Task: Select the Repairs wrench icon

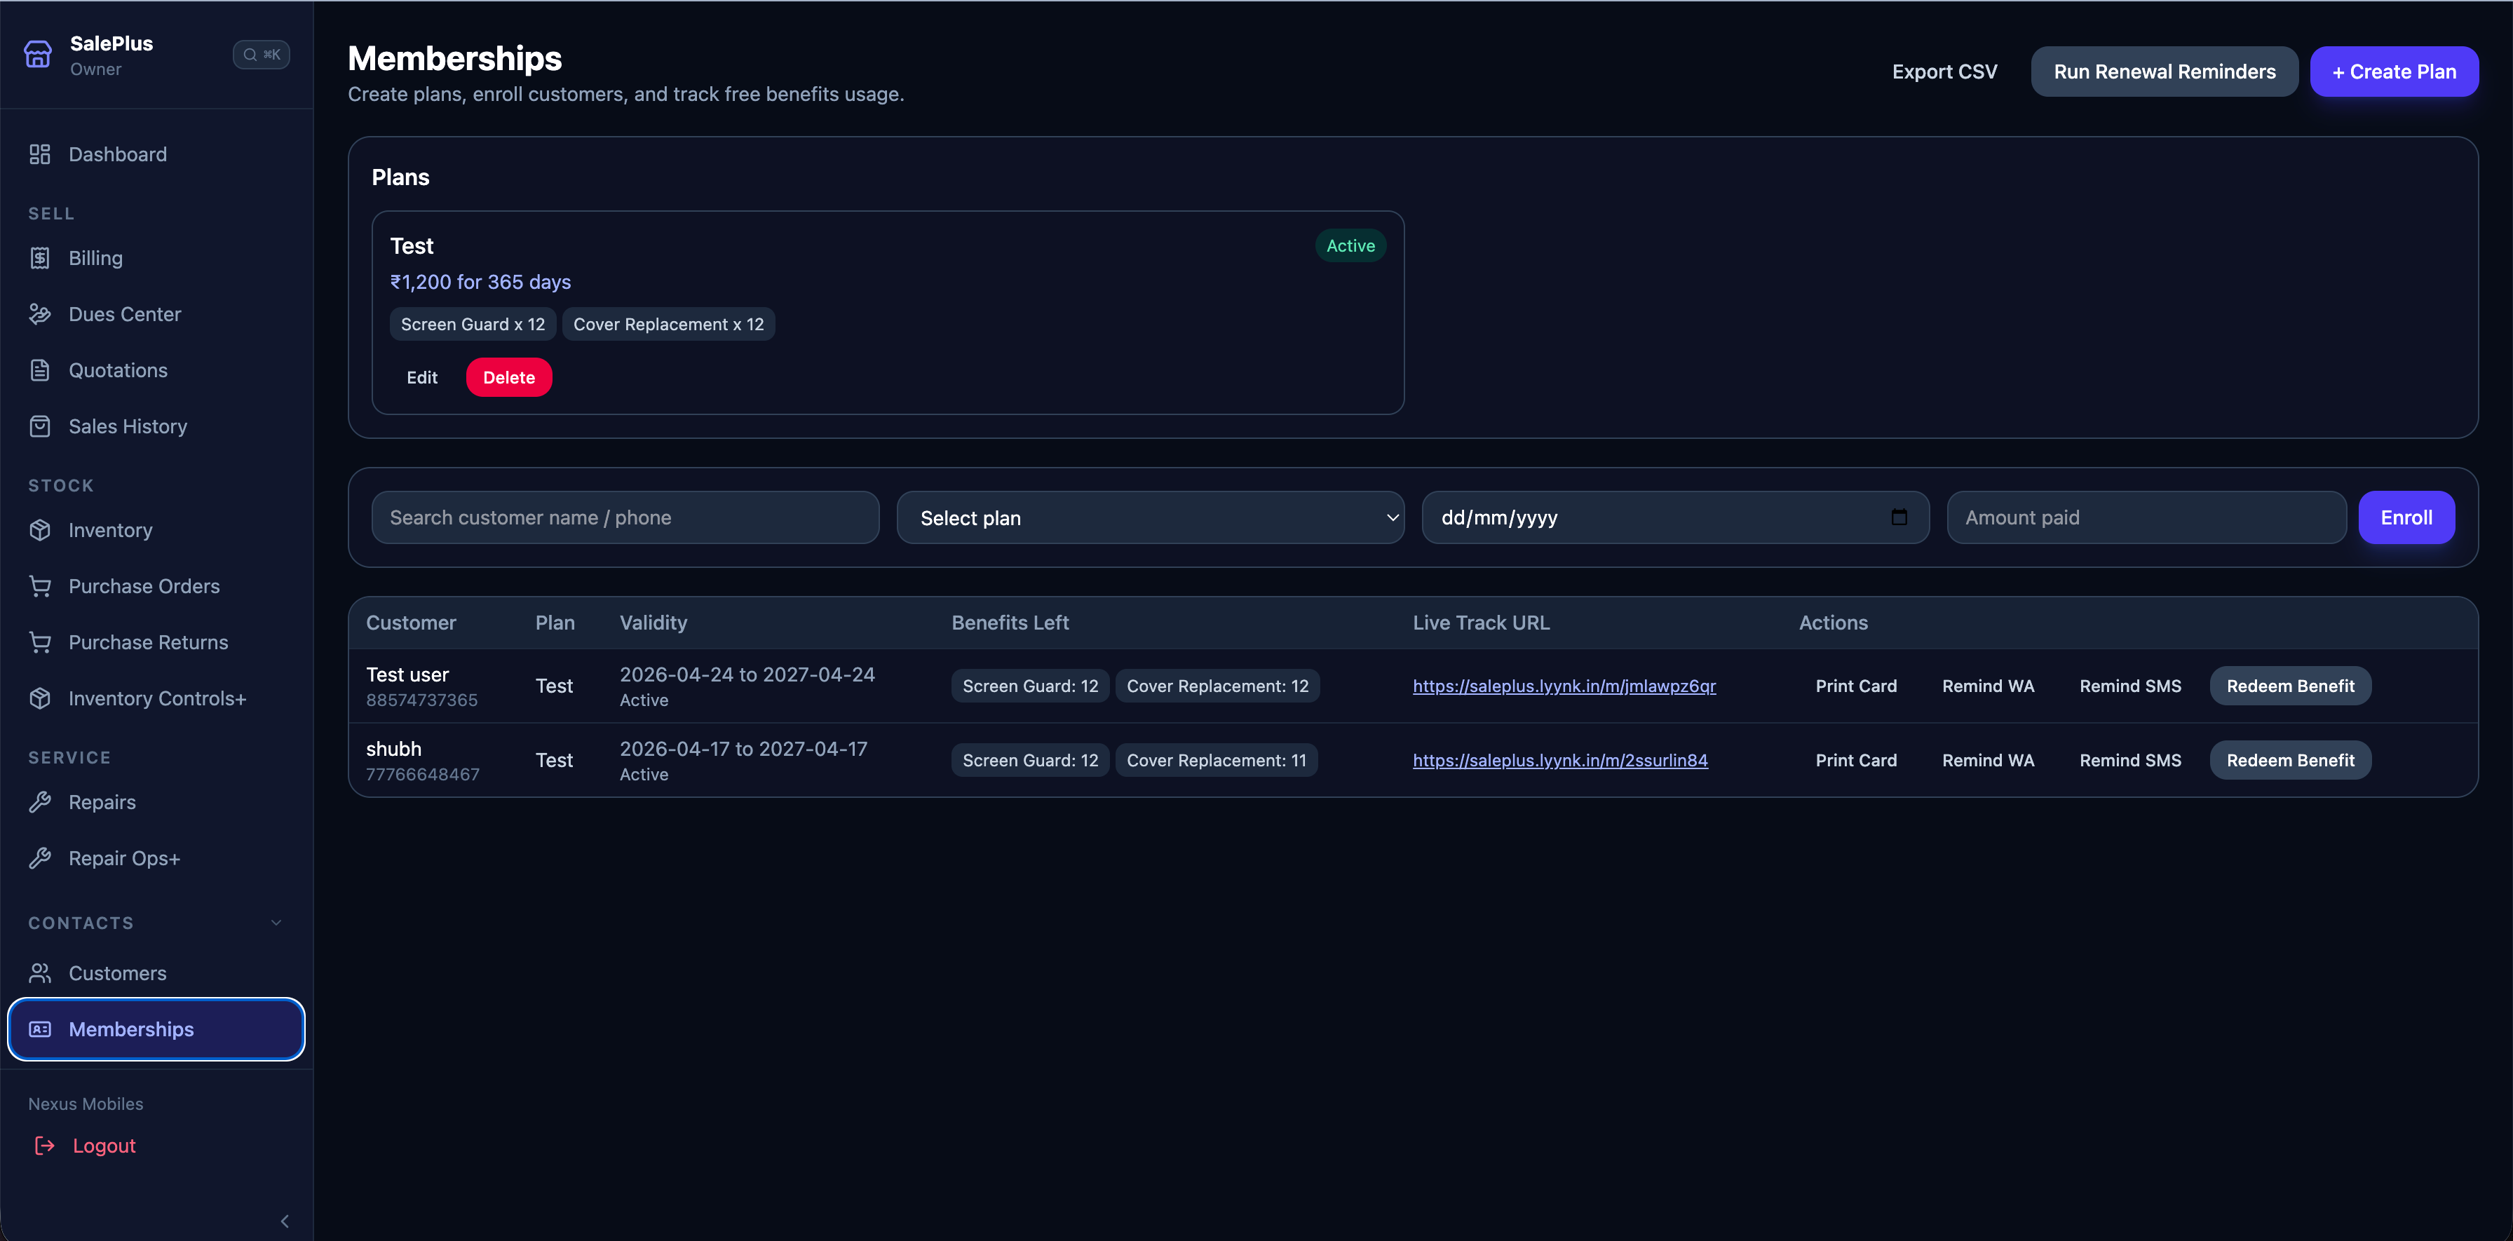Action: point(39,802)
